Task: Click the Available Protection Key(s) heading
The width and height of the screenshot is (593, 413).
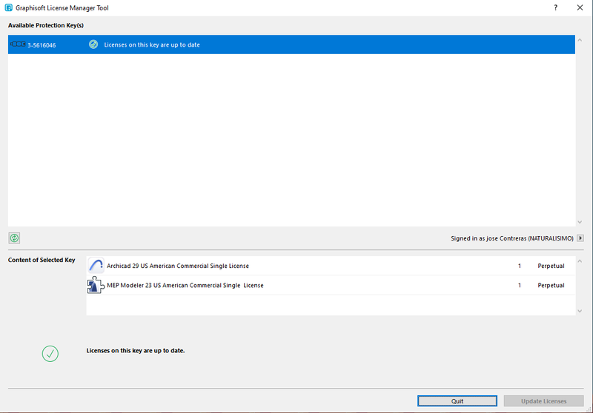Action: click(x=46, y=25)
